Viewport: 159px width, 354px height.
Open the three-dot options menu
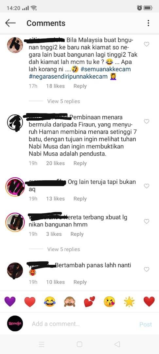tap(148, 23)
